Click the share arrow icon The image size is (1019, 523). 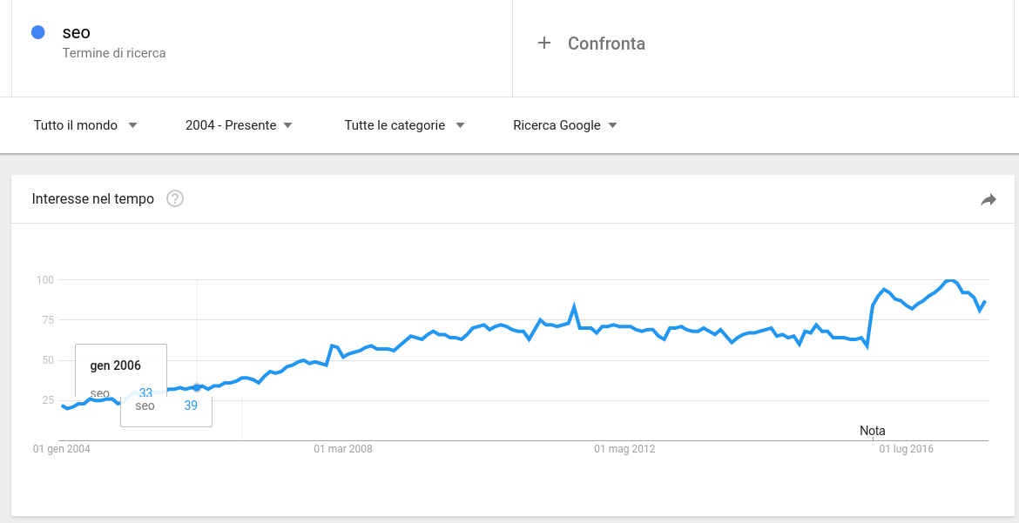(x=989, y=200)
